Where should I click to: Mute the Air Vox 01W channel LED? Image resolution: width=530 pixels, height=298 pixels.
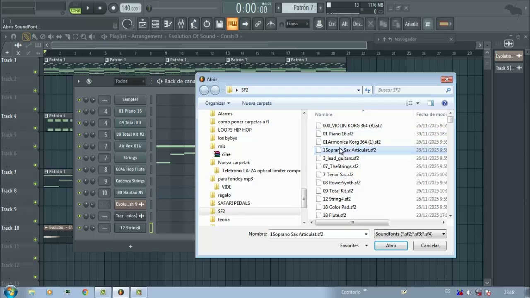79,146
